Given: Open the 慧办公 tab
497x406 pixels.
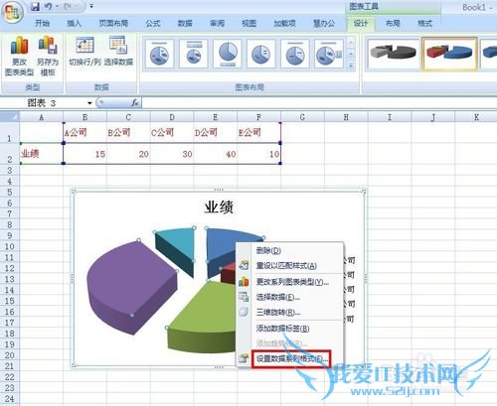Looking at the screenshot, I should [x=324, y=23].
